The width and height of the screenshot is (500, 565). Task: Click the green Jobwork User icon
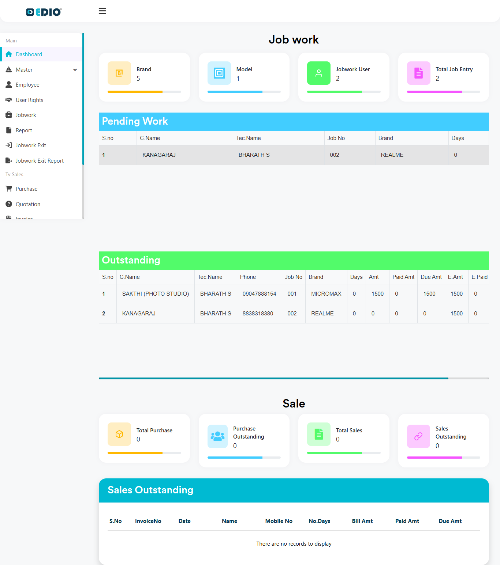(x=319, y=73)
